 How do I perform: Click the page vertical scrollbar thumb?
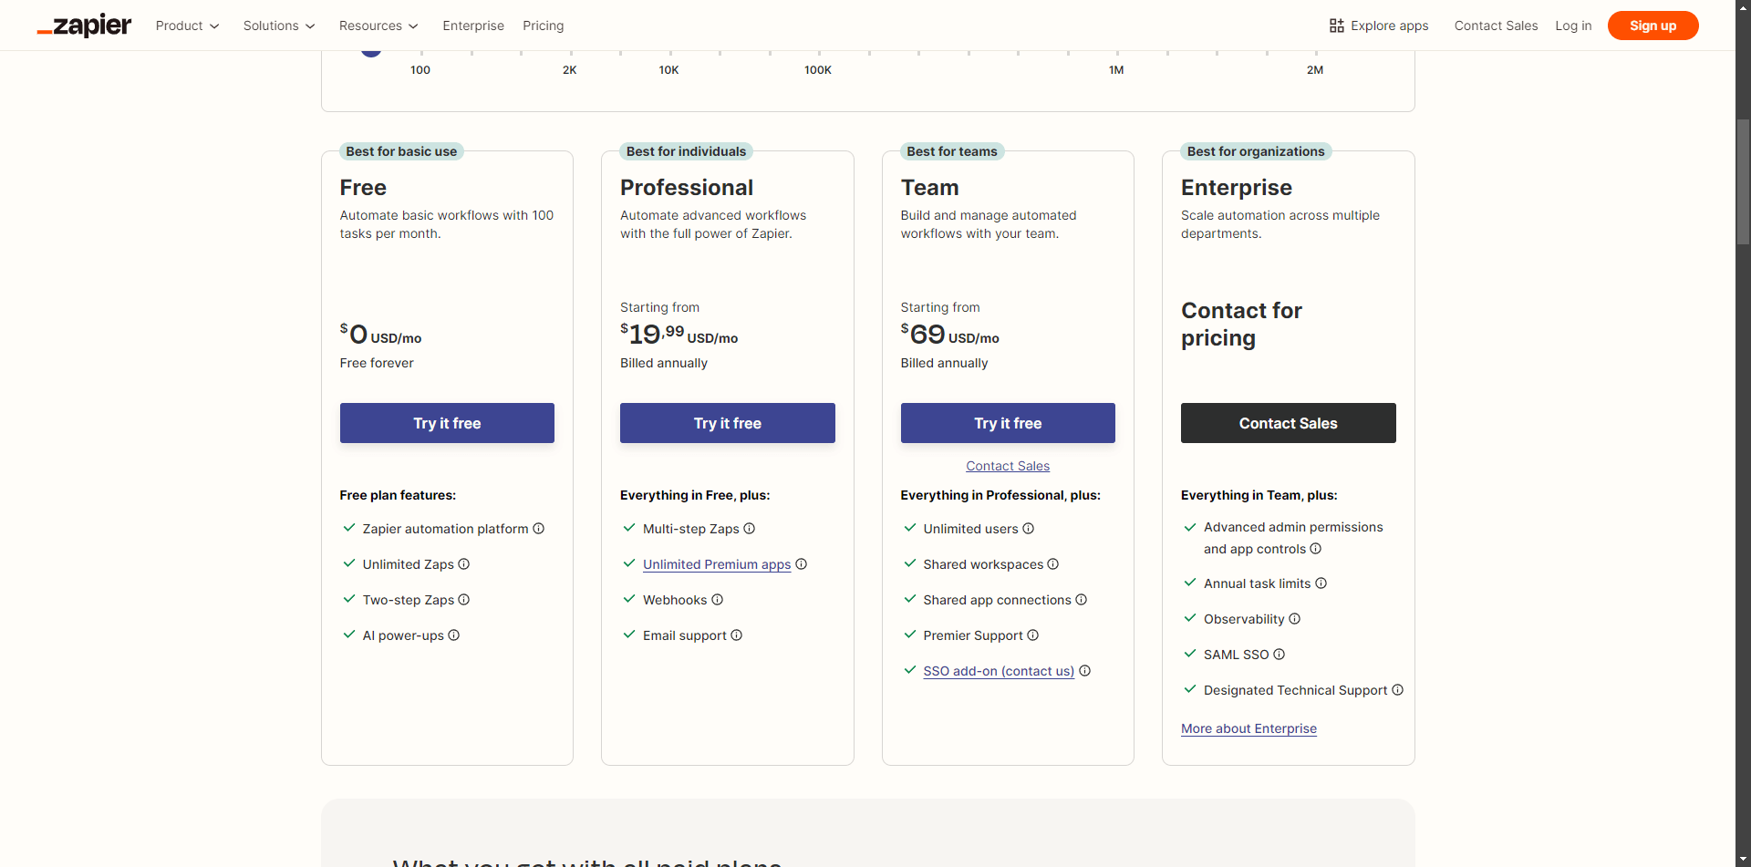(x=1743, y=181)
